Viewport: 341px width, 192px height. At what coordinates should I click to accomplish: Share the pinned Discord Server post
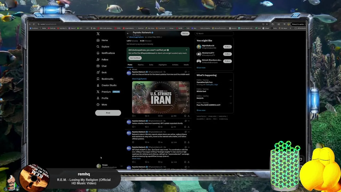click(x=189, y=116)
